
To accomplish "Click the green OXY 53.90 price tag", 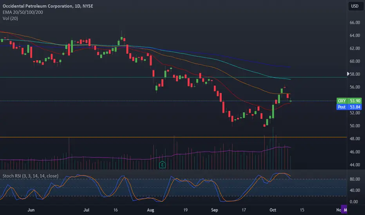I will tap(349, 100).
